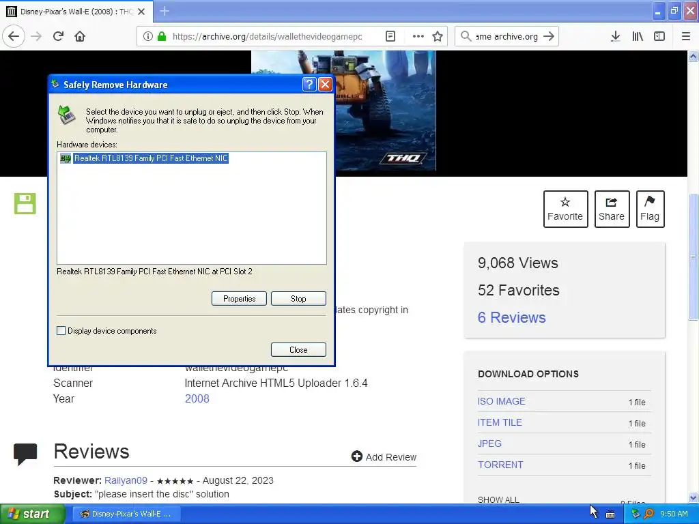Click the green floppy disk software icon
This screenshot has height=524, width=699.
(25, 203)
